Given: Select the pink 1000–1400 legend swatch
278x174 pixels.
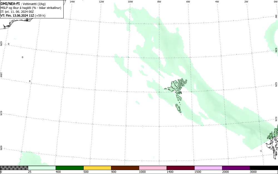Looking at the screenshot, I should pos(153,168).
